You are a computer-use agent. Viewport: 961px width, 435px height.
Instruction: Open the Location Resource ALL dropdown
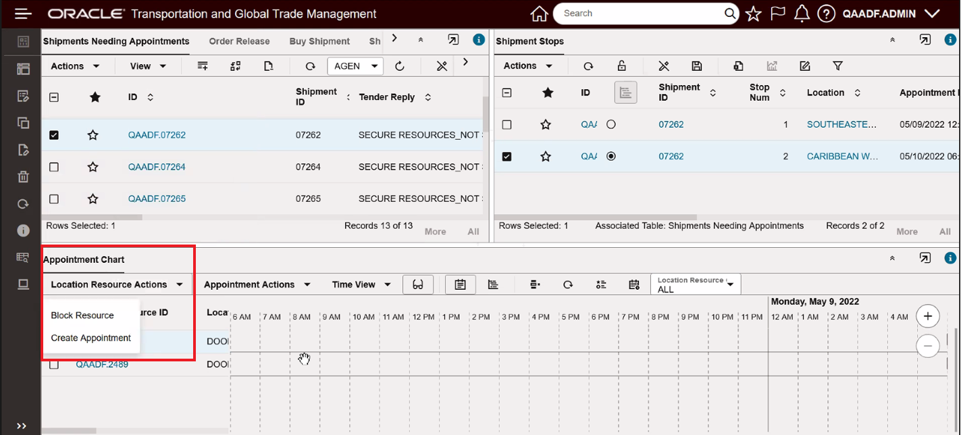[696, 284]
